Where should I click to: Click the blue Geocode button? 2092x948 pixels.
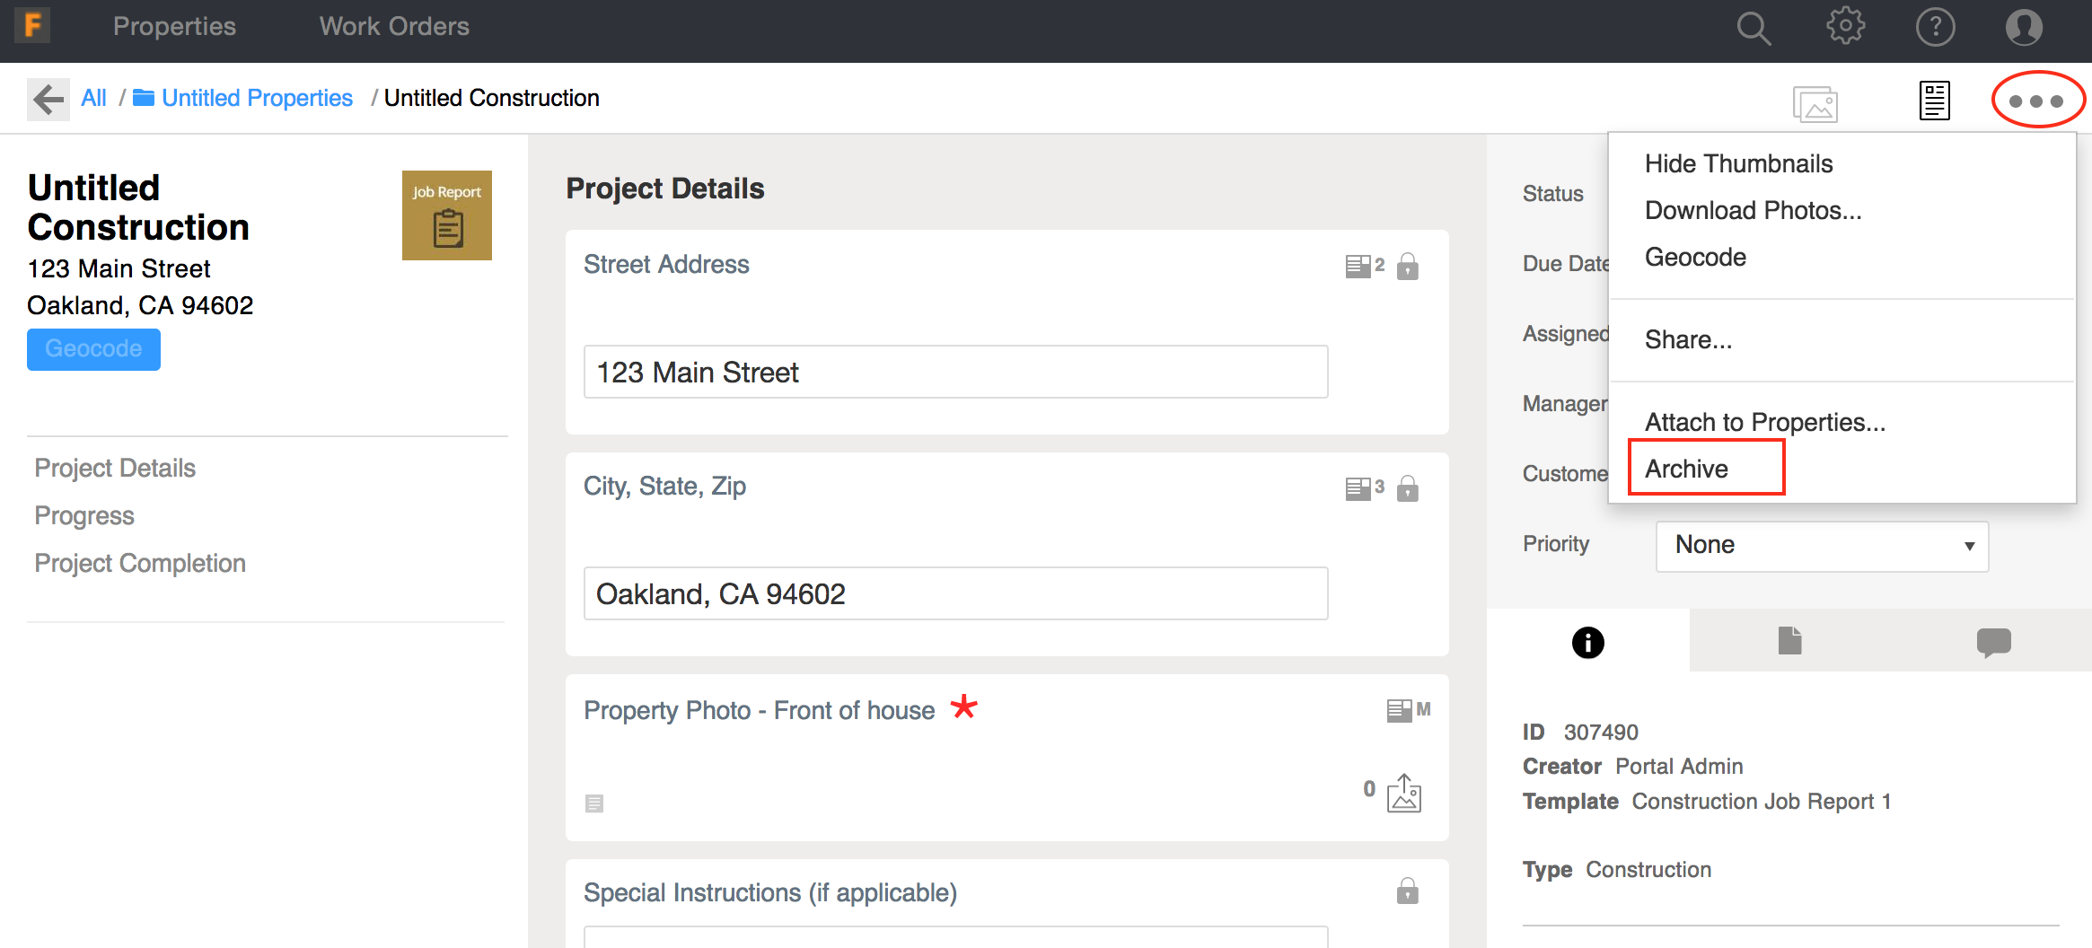click(x=93, y=349)
